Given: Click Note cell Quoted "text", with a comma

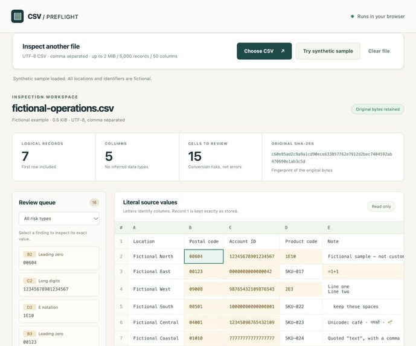Looking at the screenshot, I should click(363, 338).
